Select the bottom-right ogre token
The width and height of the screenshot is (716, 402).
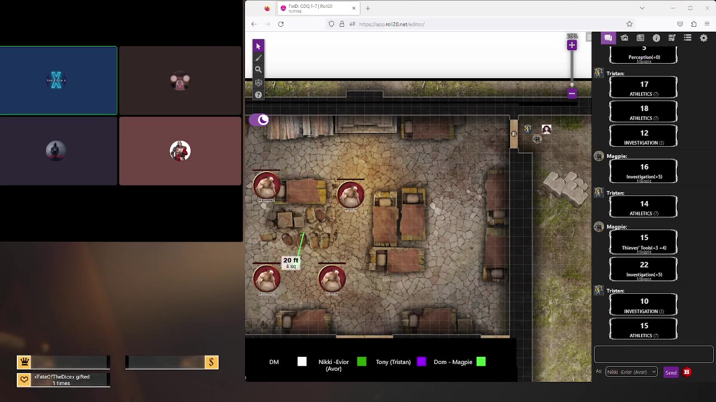point(332,279)
